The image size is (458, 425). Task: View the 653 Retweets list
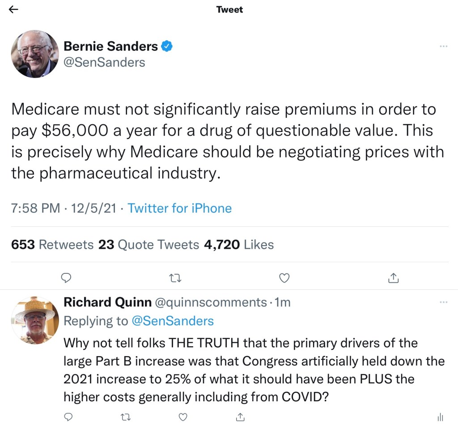(52, 245)
